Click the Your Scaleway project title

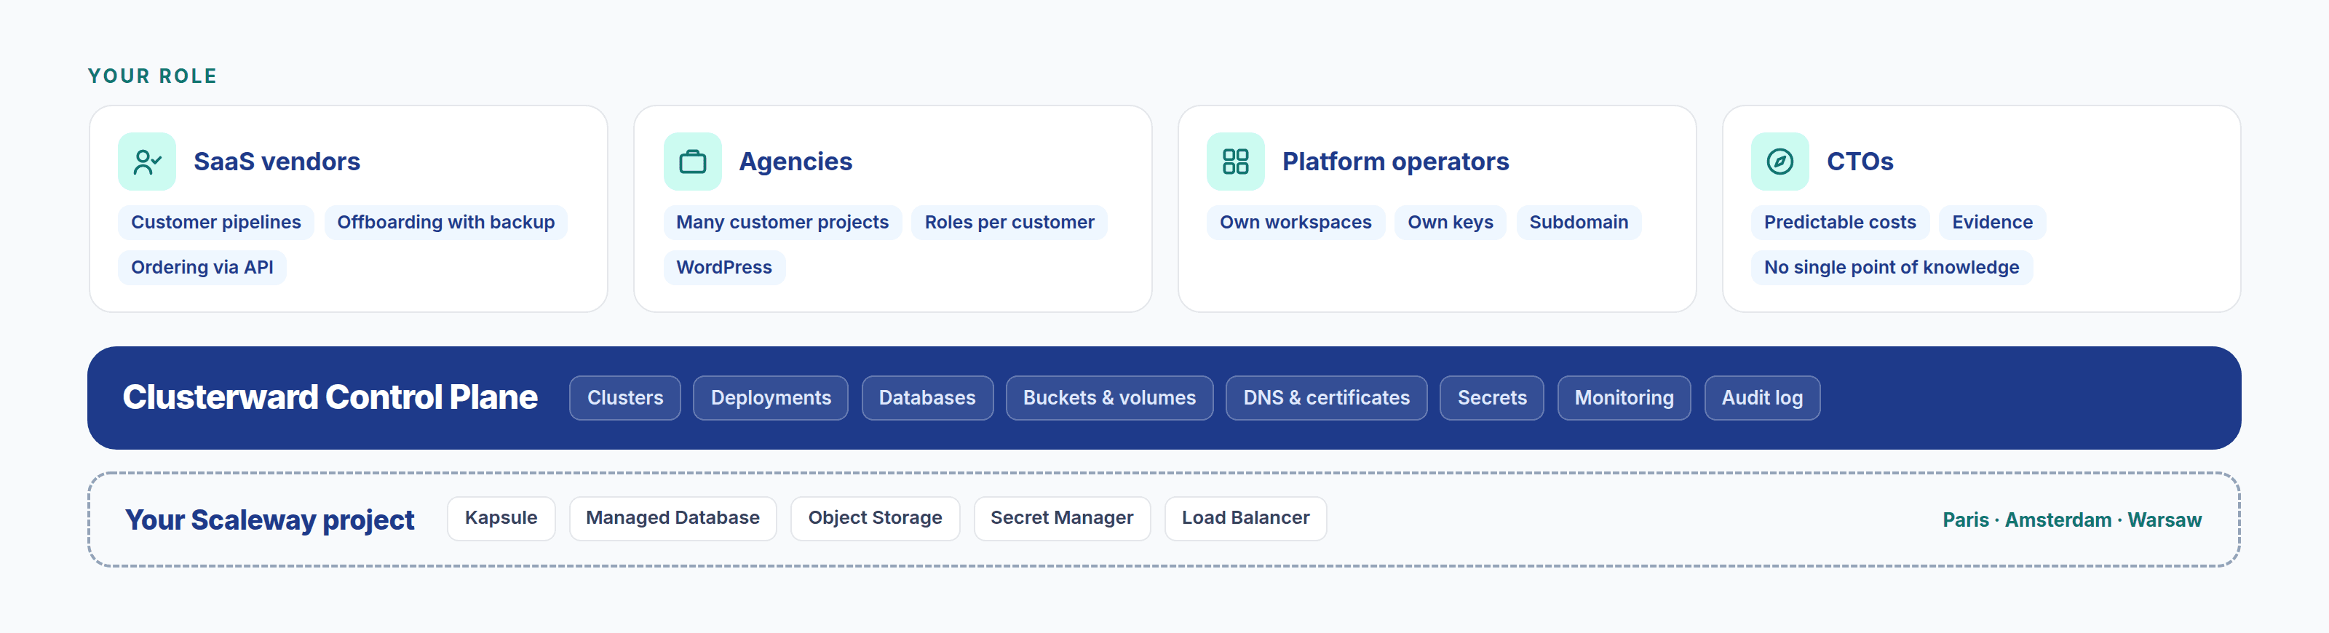[x=269, y=520]
